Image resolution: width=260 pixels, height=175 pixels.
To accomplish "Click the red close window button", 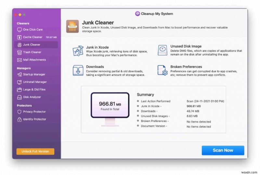I will click(x=16, y=15).
